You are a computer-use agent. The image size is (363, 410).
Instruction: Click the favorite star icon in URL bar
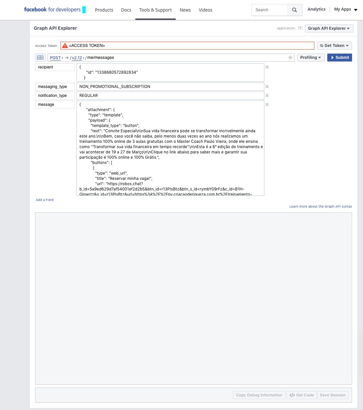(x=290, y=58)
